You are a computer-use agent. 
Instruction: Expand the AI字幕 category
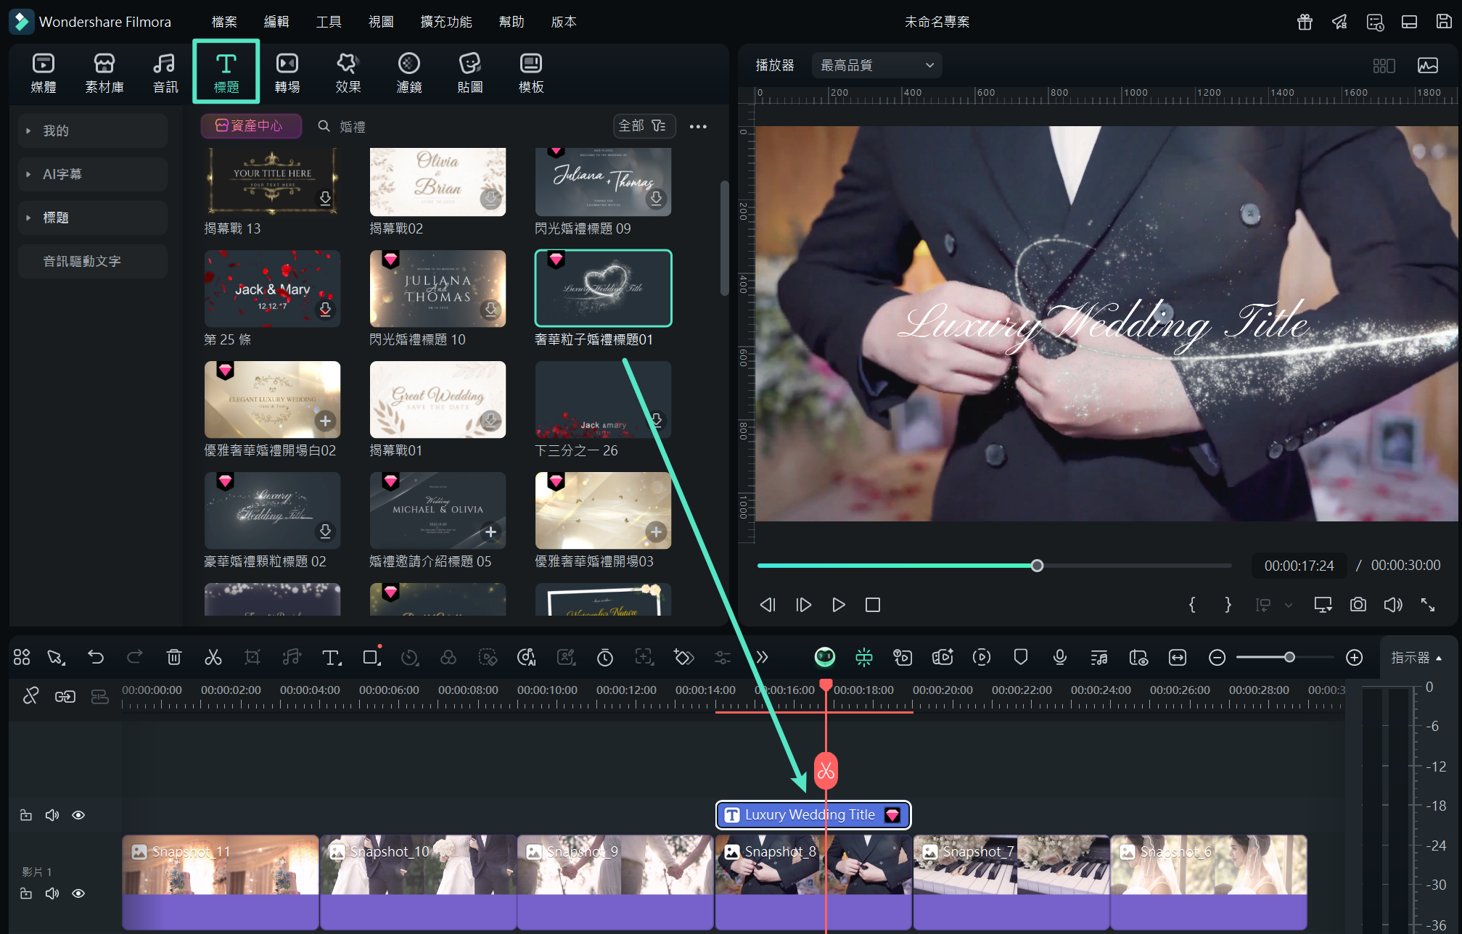62,174
